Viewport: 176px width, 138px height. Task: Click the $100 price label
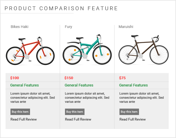(x=15, y=78)
